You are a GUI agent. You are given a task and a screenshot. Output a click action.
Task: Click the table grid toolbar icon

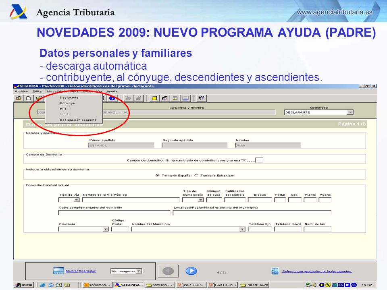point(175,98)
